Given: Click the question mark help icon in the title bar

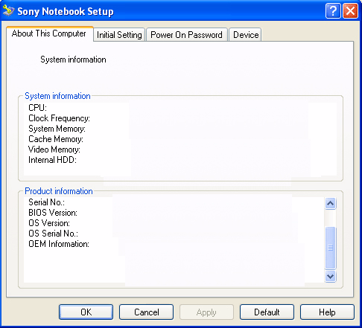Looking at the screenshot, I should point(333,11).
